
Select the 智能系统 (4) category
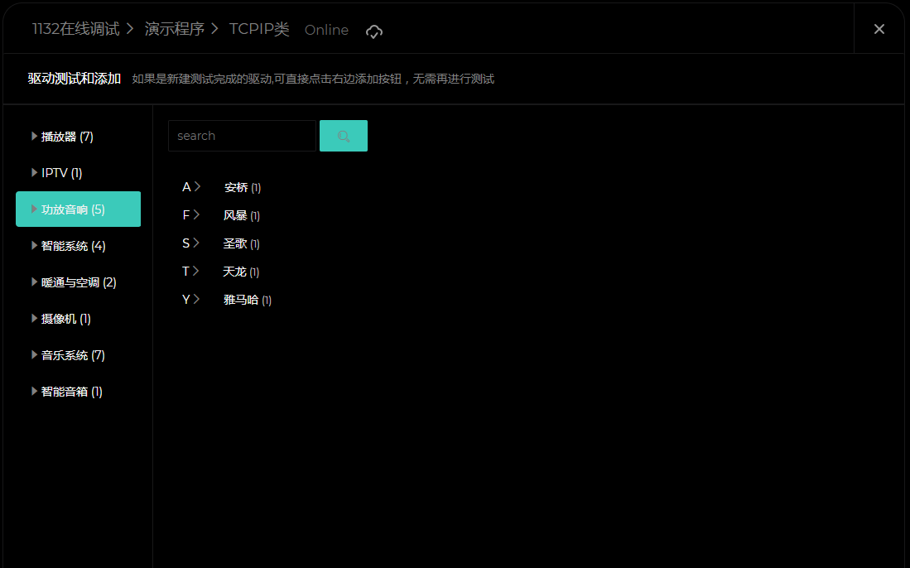(79, 246)
